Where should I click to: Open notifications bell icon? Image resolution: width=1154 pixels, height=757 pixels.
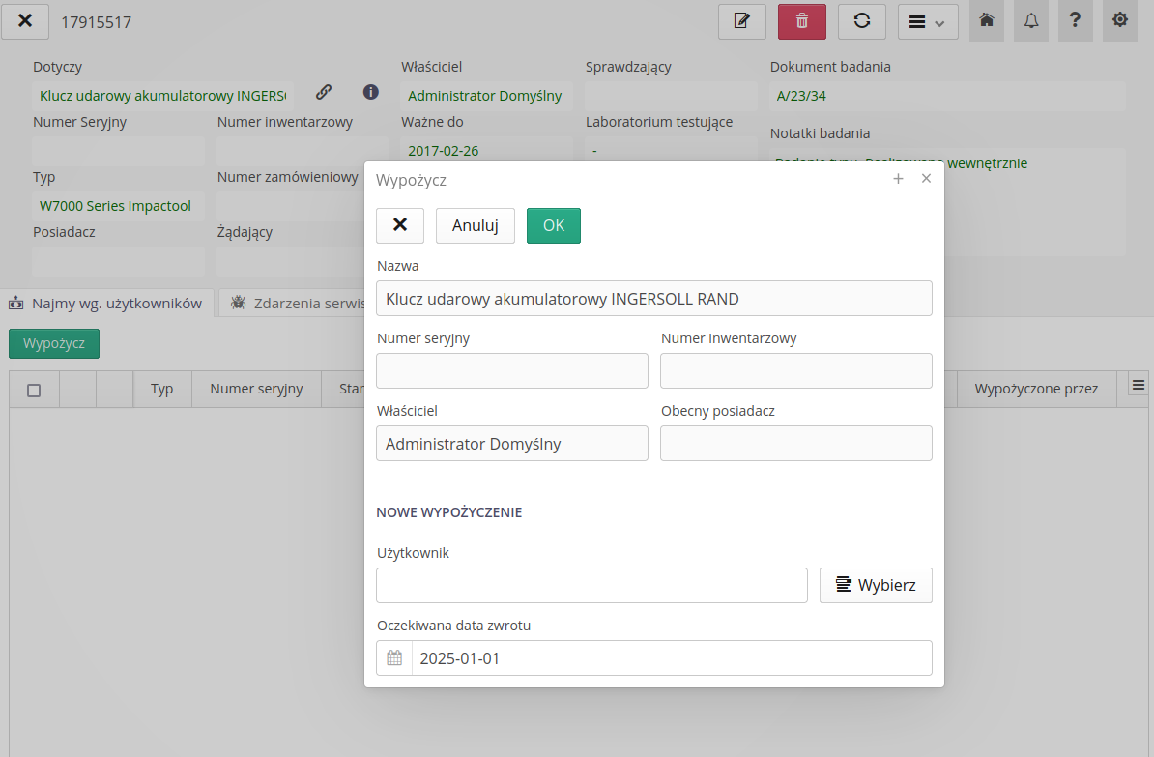(1031, 20)
